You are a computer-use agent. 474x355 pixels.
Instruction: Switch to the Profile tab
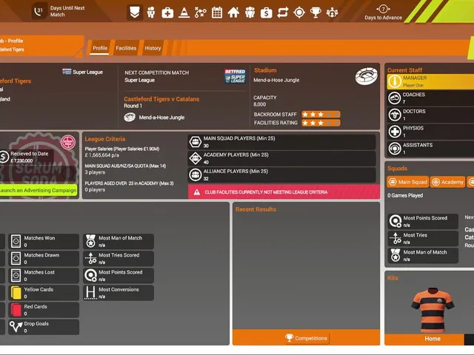pyautogui.click(x=100, y=48)
